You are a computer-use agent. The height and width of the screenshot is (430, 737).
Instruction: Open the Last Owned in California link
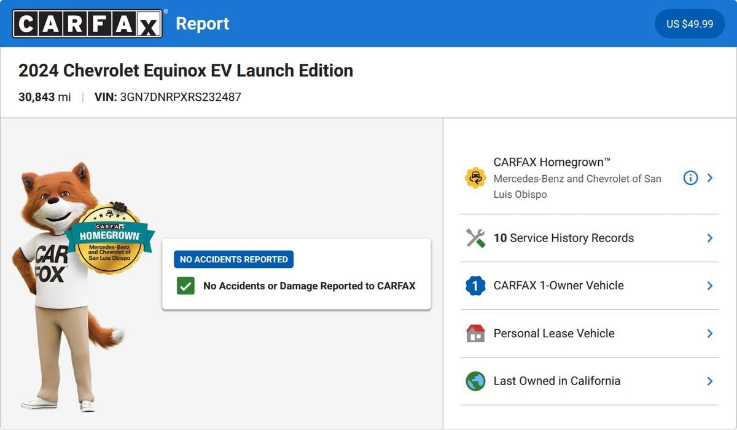[x=557, y=381]
